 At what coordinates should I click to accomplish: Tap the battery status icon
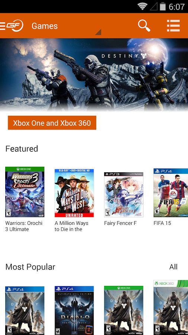click(x=163, y=6)
